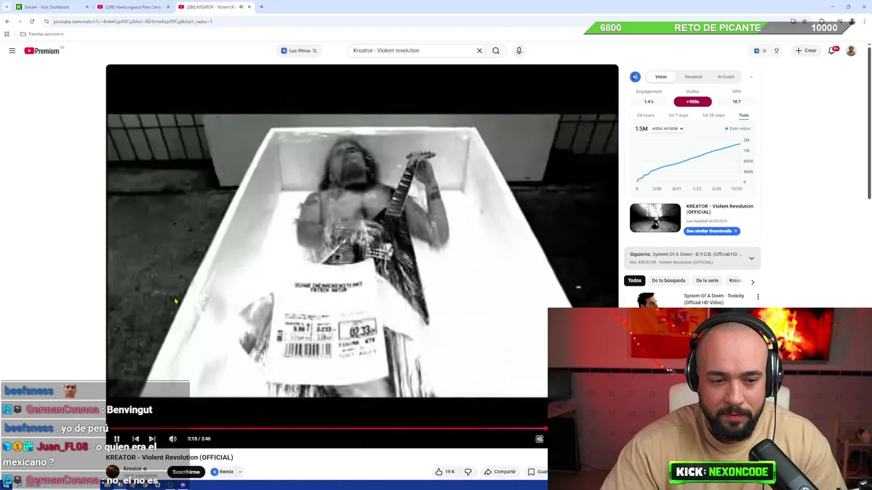Click the Kreator channel name
872x490 pixels.
point(132,469)
